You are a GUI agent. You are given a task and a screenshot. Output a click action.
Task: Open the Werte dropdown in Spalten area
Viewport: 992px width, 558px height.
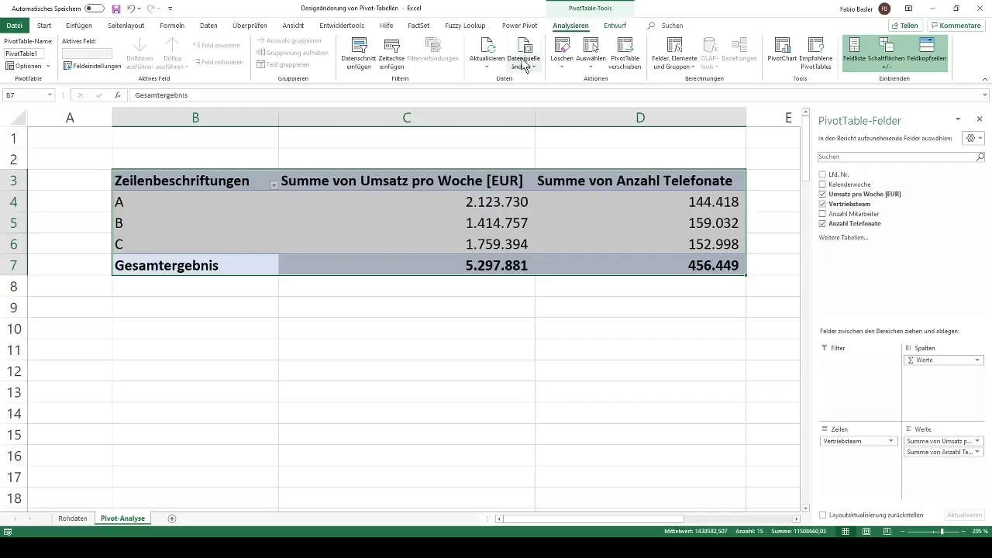pos(977,360)
